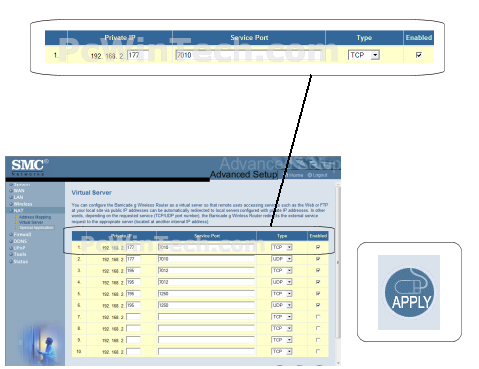
Task: Go to Home link in header
Action: 296,175
